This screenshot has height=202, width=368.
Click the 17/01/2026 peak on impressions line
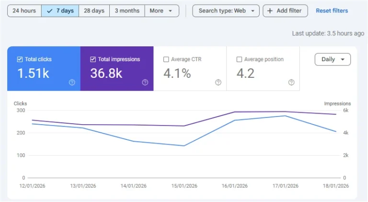tap(285, 112)
